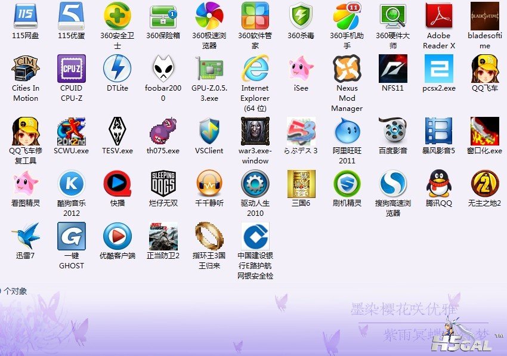Click the VSClient shield icon

pos(209,131)
